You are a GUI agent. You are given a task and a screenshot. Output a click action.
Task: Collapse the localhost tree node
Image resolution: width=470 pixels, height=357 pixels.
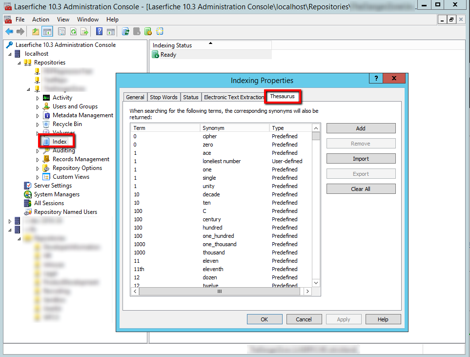tap(10, 54)
